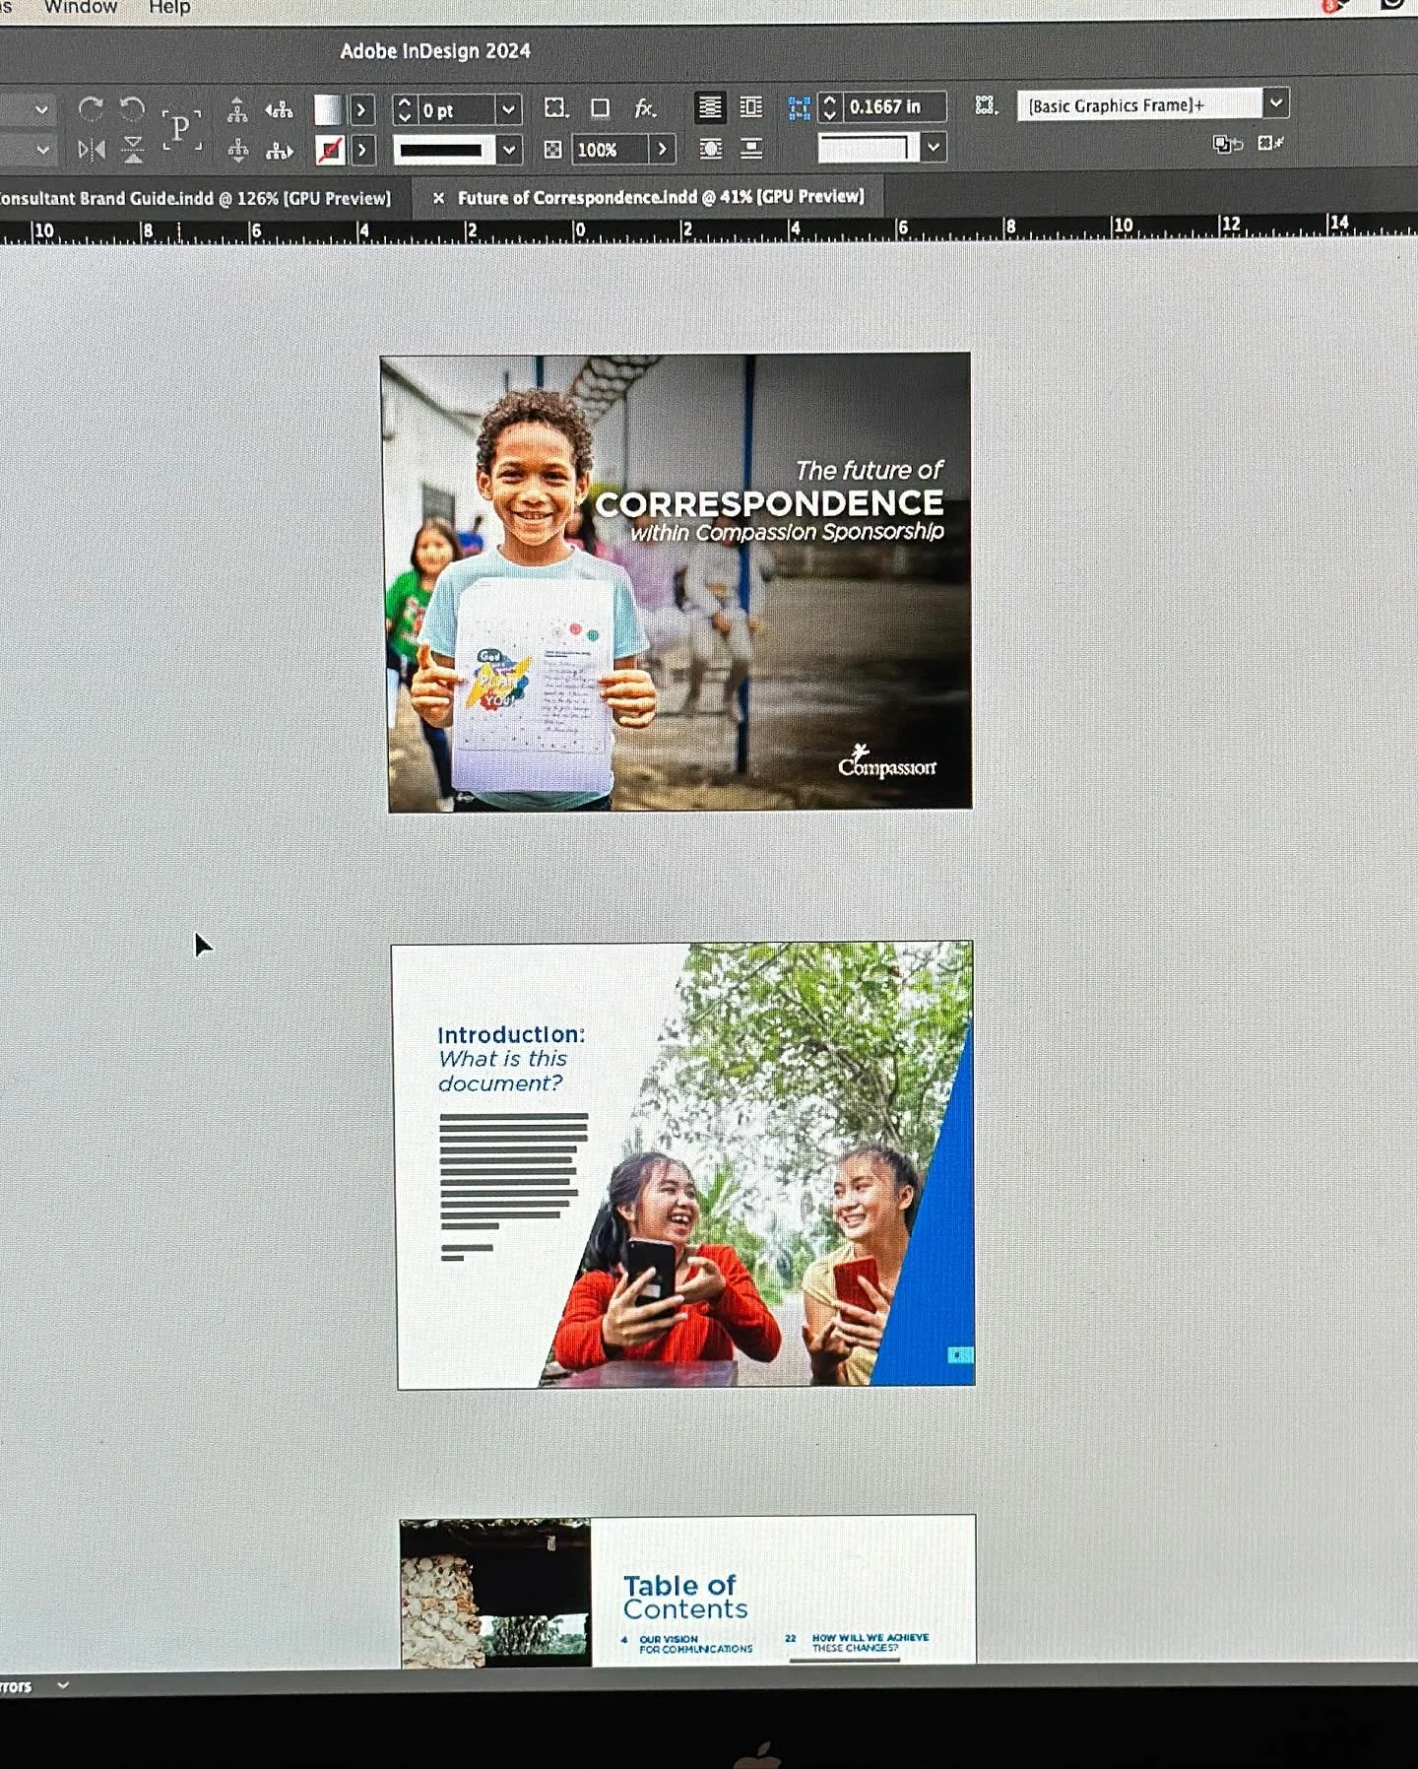Viewport: 1418px width, 1769px height.
Task: Open the upper left toolbar dropdown
Action: (40, 110)
